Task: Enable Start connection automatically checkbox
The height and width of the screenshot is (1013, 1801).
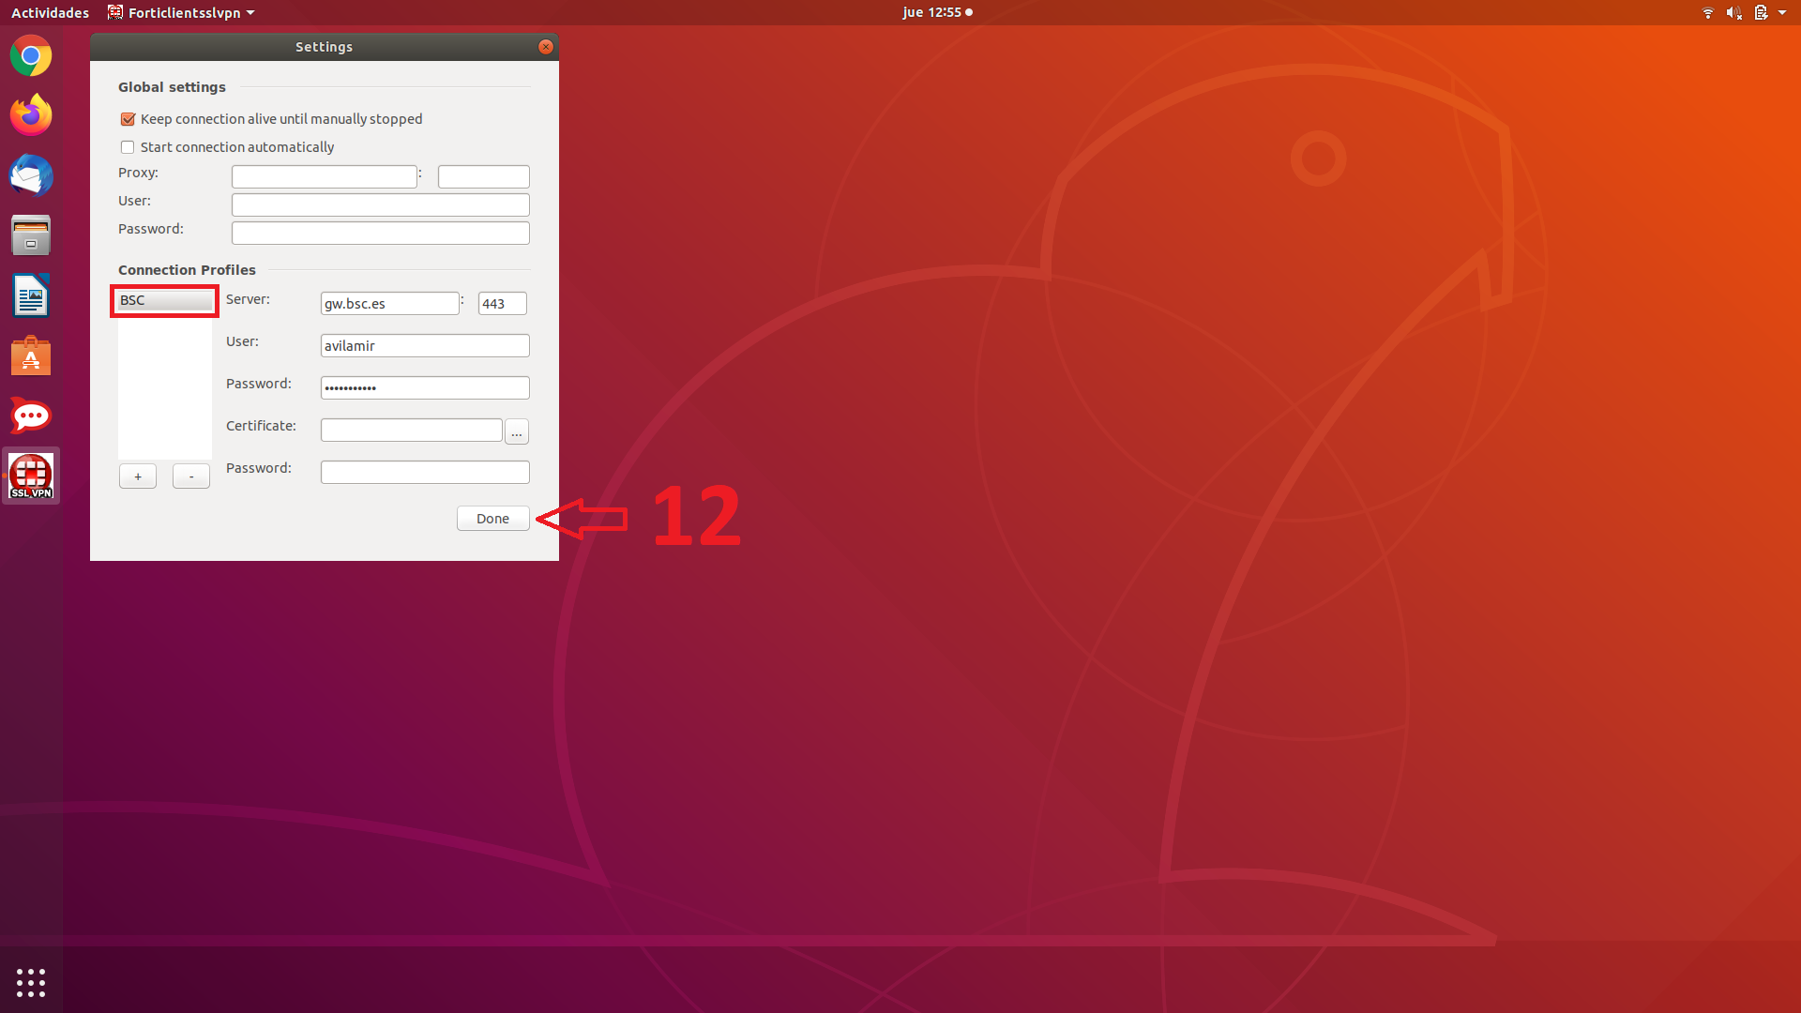Action: pyautogui.click(x=128, y=147)
